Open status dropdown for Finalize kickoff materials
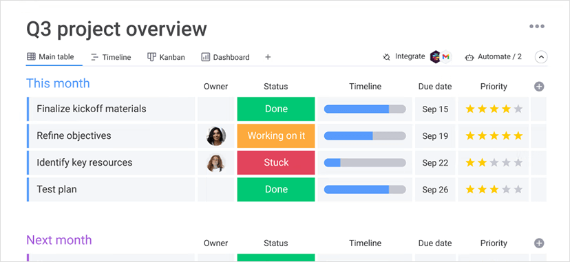Viewport: 570px width, 262px height. click(x=276, y=109)
